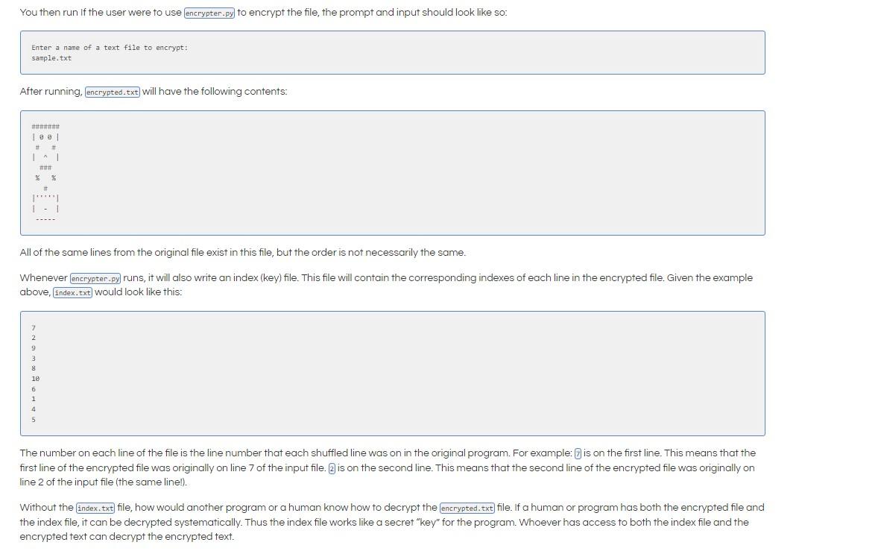
Task: Click the number 10 line in the index block
Action: pyautogui.click(x=35, y=379)
